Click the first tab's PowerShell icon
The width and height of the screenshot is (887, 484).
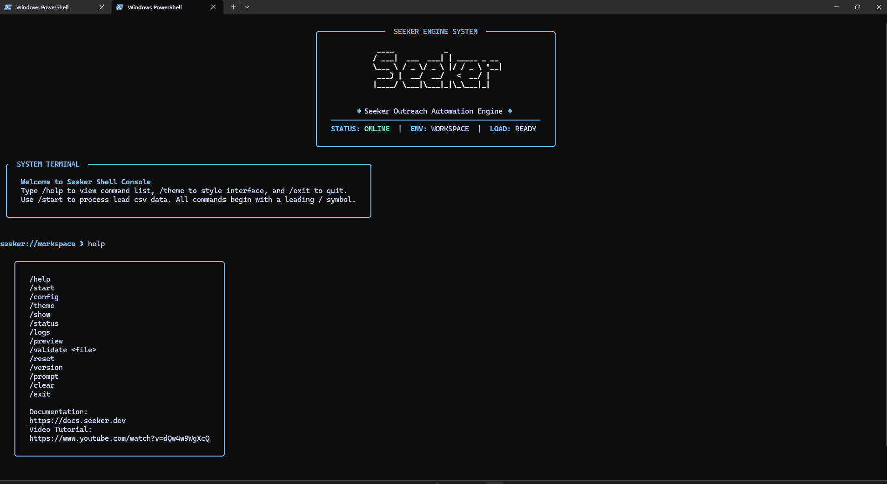(x=8, y=7)
